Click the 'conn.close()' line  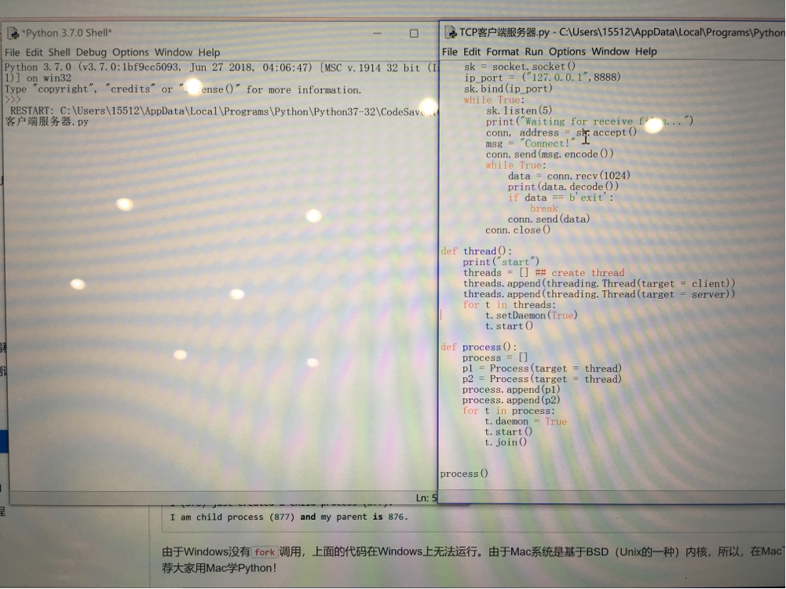[x=517, y=231]
